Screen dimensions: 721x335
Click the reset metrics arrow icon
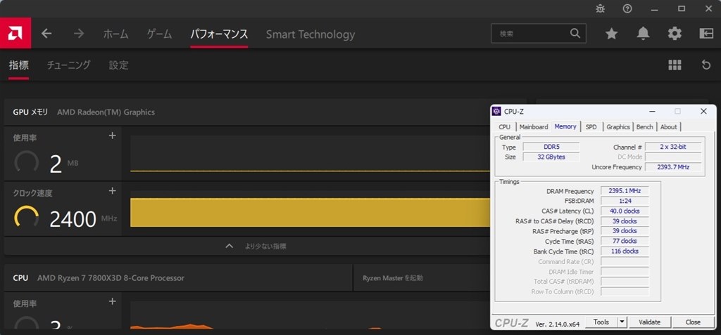[x=706, y=65]
